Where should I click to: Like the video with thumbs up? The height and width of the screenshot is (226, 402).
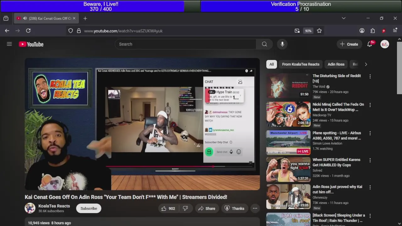(168, 208)
